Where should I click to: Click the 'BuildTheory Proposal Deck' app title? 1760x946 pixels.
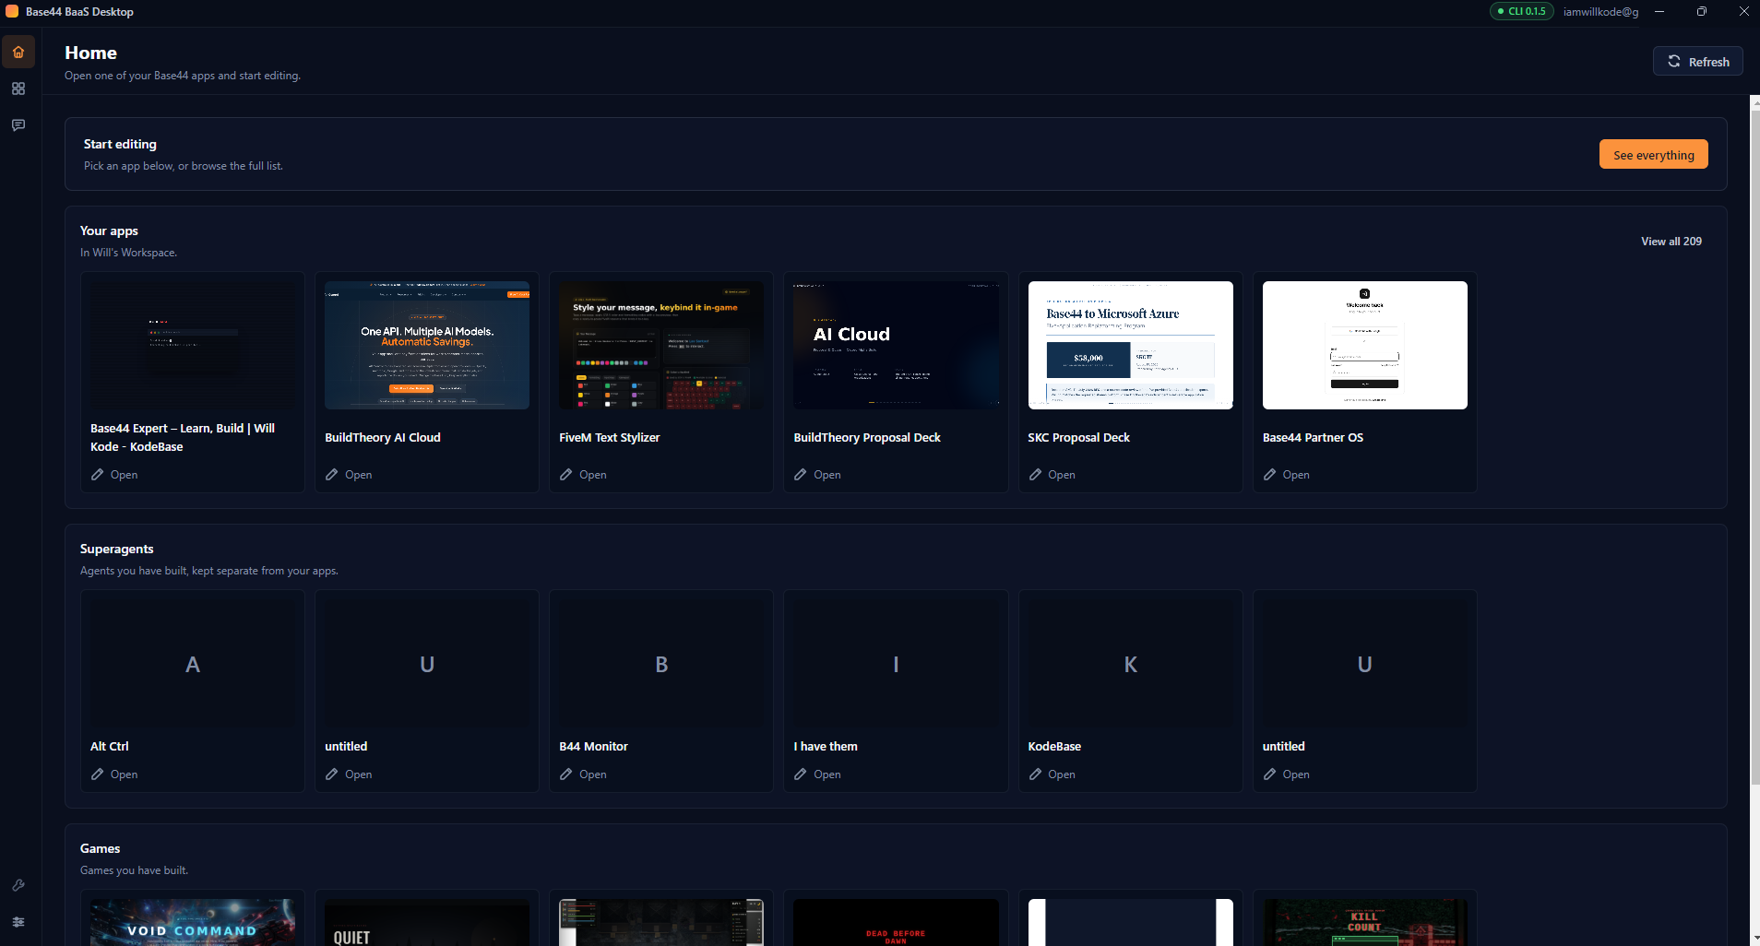(867, 437)
